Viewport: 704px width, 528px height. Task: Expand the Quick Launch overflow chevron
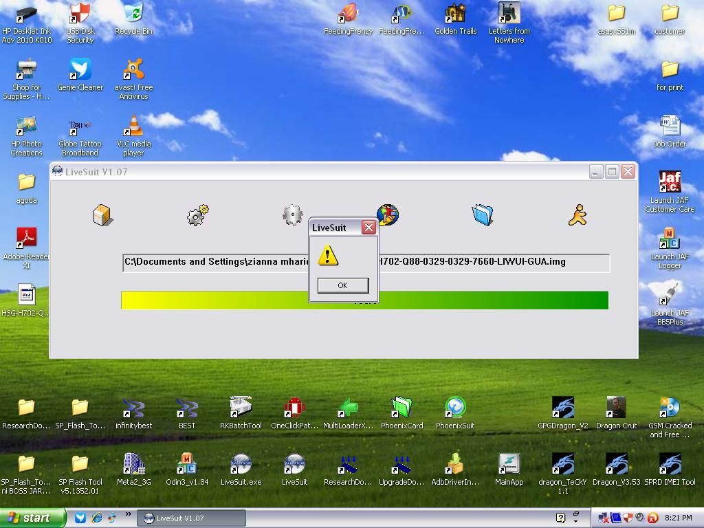(x=128, y=514)
